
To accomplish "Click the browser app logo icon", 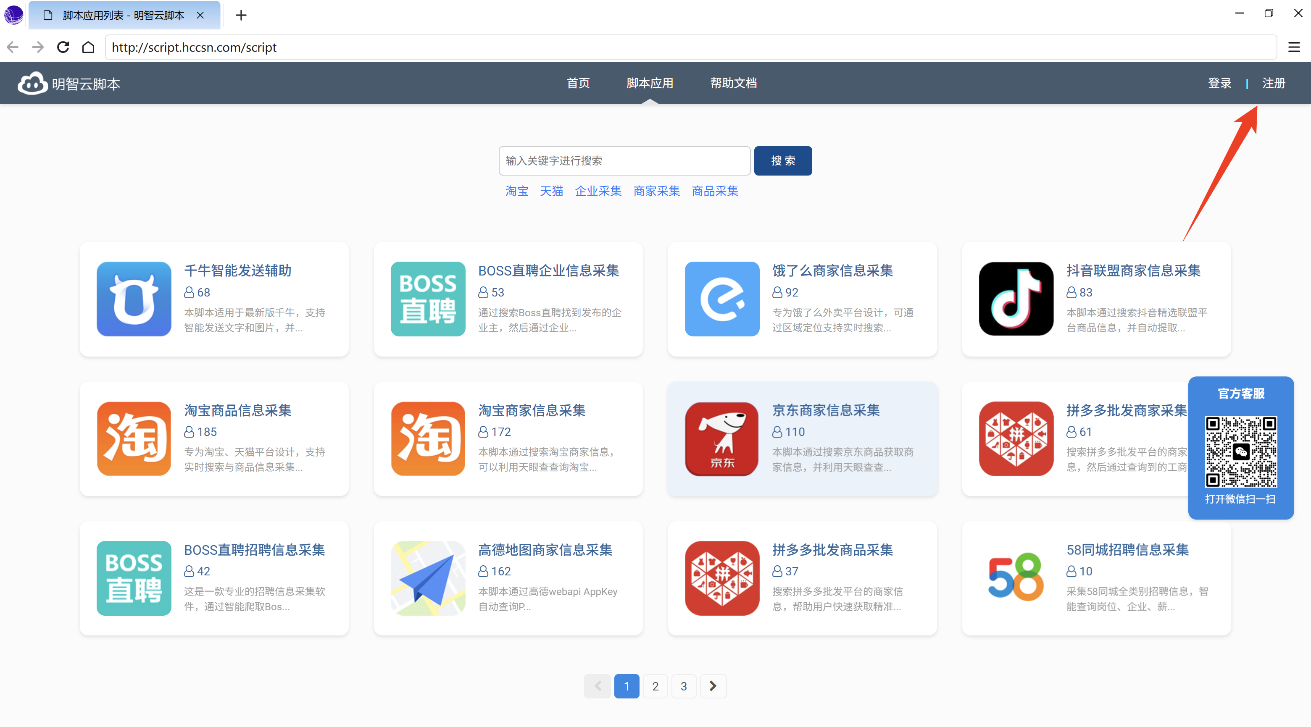I will coord(14,15).
